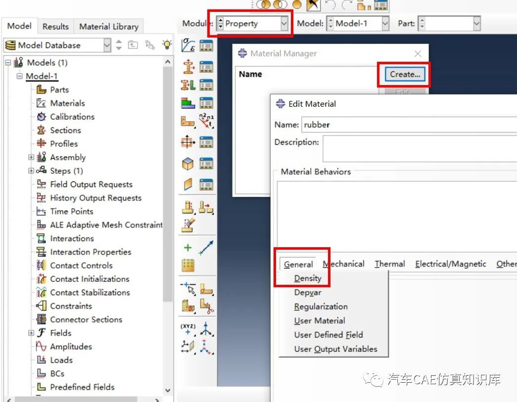Click the Assign Section tool icon
Viewport: 517px width, 402px height.
click(188, 85)
